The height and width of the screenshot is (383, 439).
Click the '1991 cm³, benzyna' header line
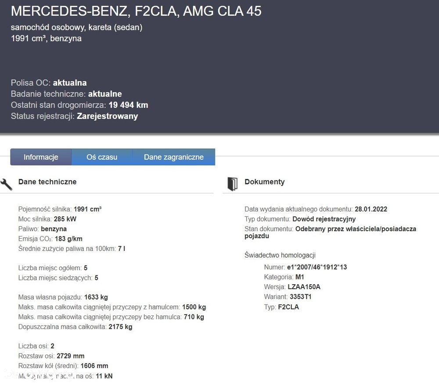click(46, 38)
